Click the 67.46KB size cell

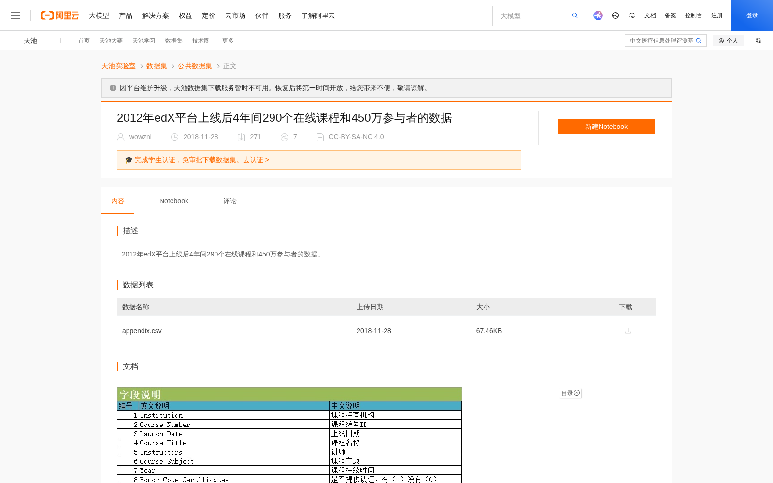(x=489, y=331)
